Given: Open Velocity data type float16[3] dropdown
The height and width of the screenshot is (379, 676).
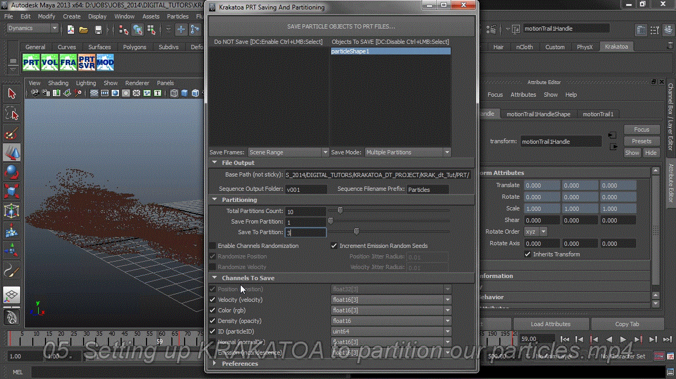Looking at the screenshot, I should [x=391, y=300].
